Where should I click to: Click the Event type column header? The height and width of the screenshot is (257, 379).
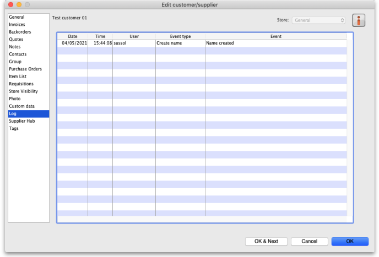click(180, 36)
